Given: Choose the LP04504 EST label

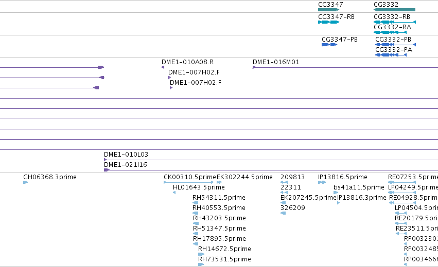Looking at the screenshot, I should 416,208.
